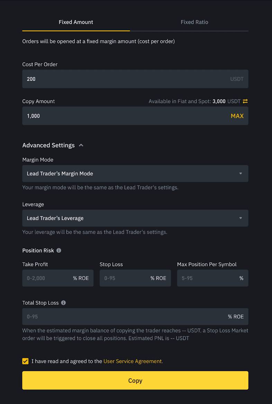Click the transfer arrows icon beside 3,000 USDT
The height and width of the screenshot is (404, 272).
click(245, 101)
